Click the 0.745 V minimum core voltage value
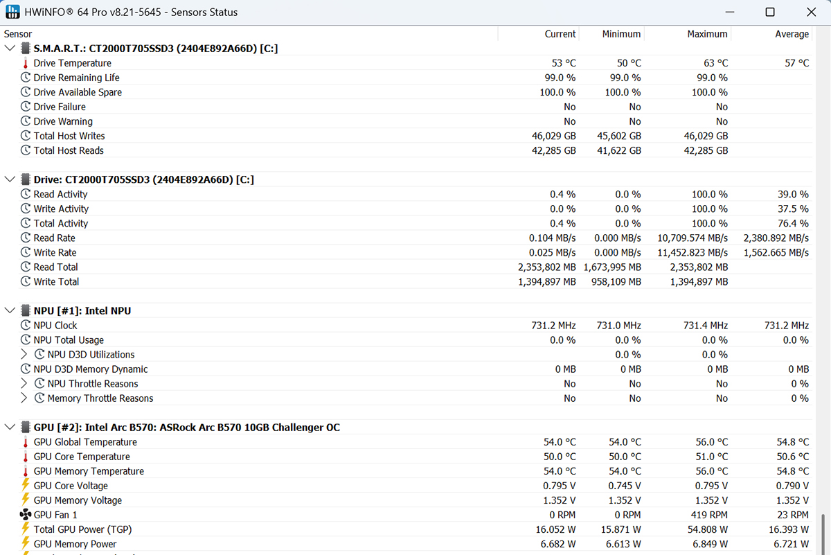831x555 pixels. point(625,486)
